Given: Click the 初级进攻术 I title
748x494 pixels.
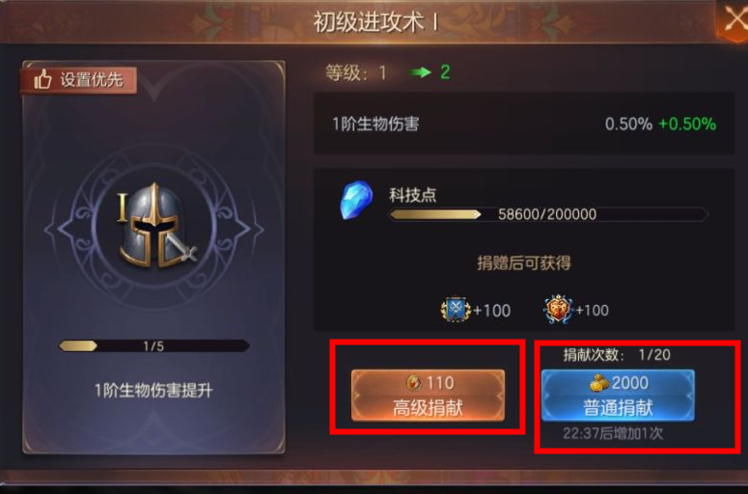Looking at the screenshot, I should tap(375, 21).
